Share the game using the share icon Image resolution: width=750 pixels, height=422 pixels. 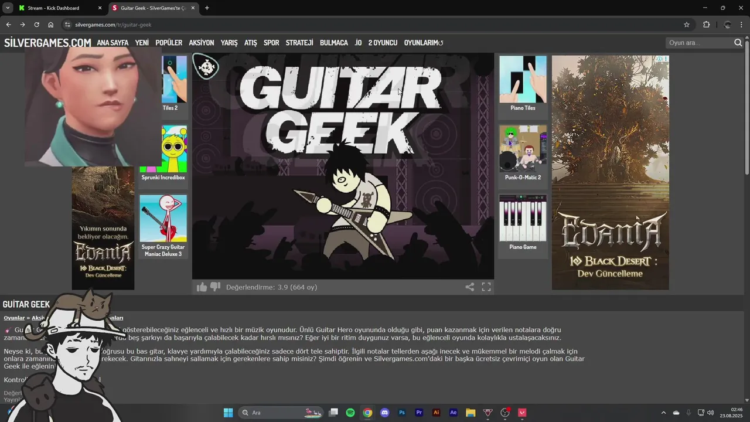click(x=470, y=287)
